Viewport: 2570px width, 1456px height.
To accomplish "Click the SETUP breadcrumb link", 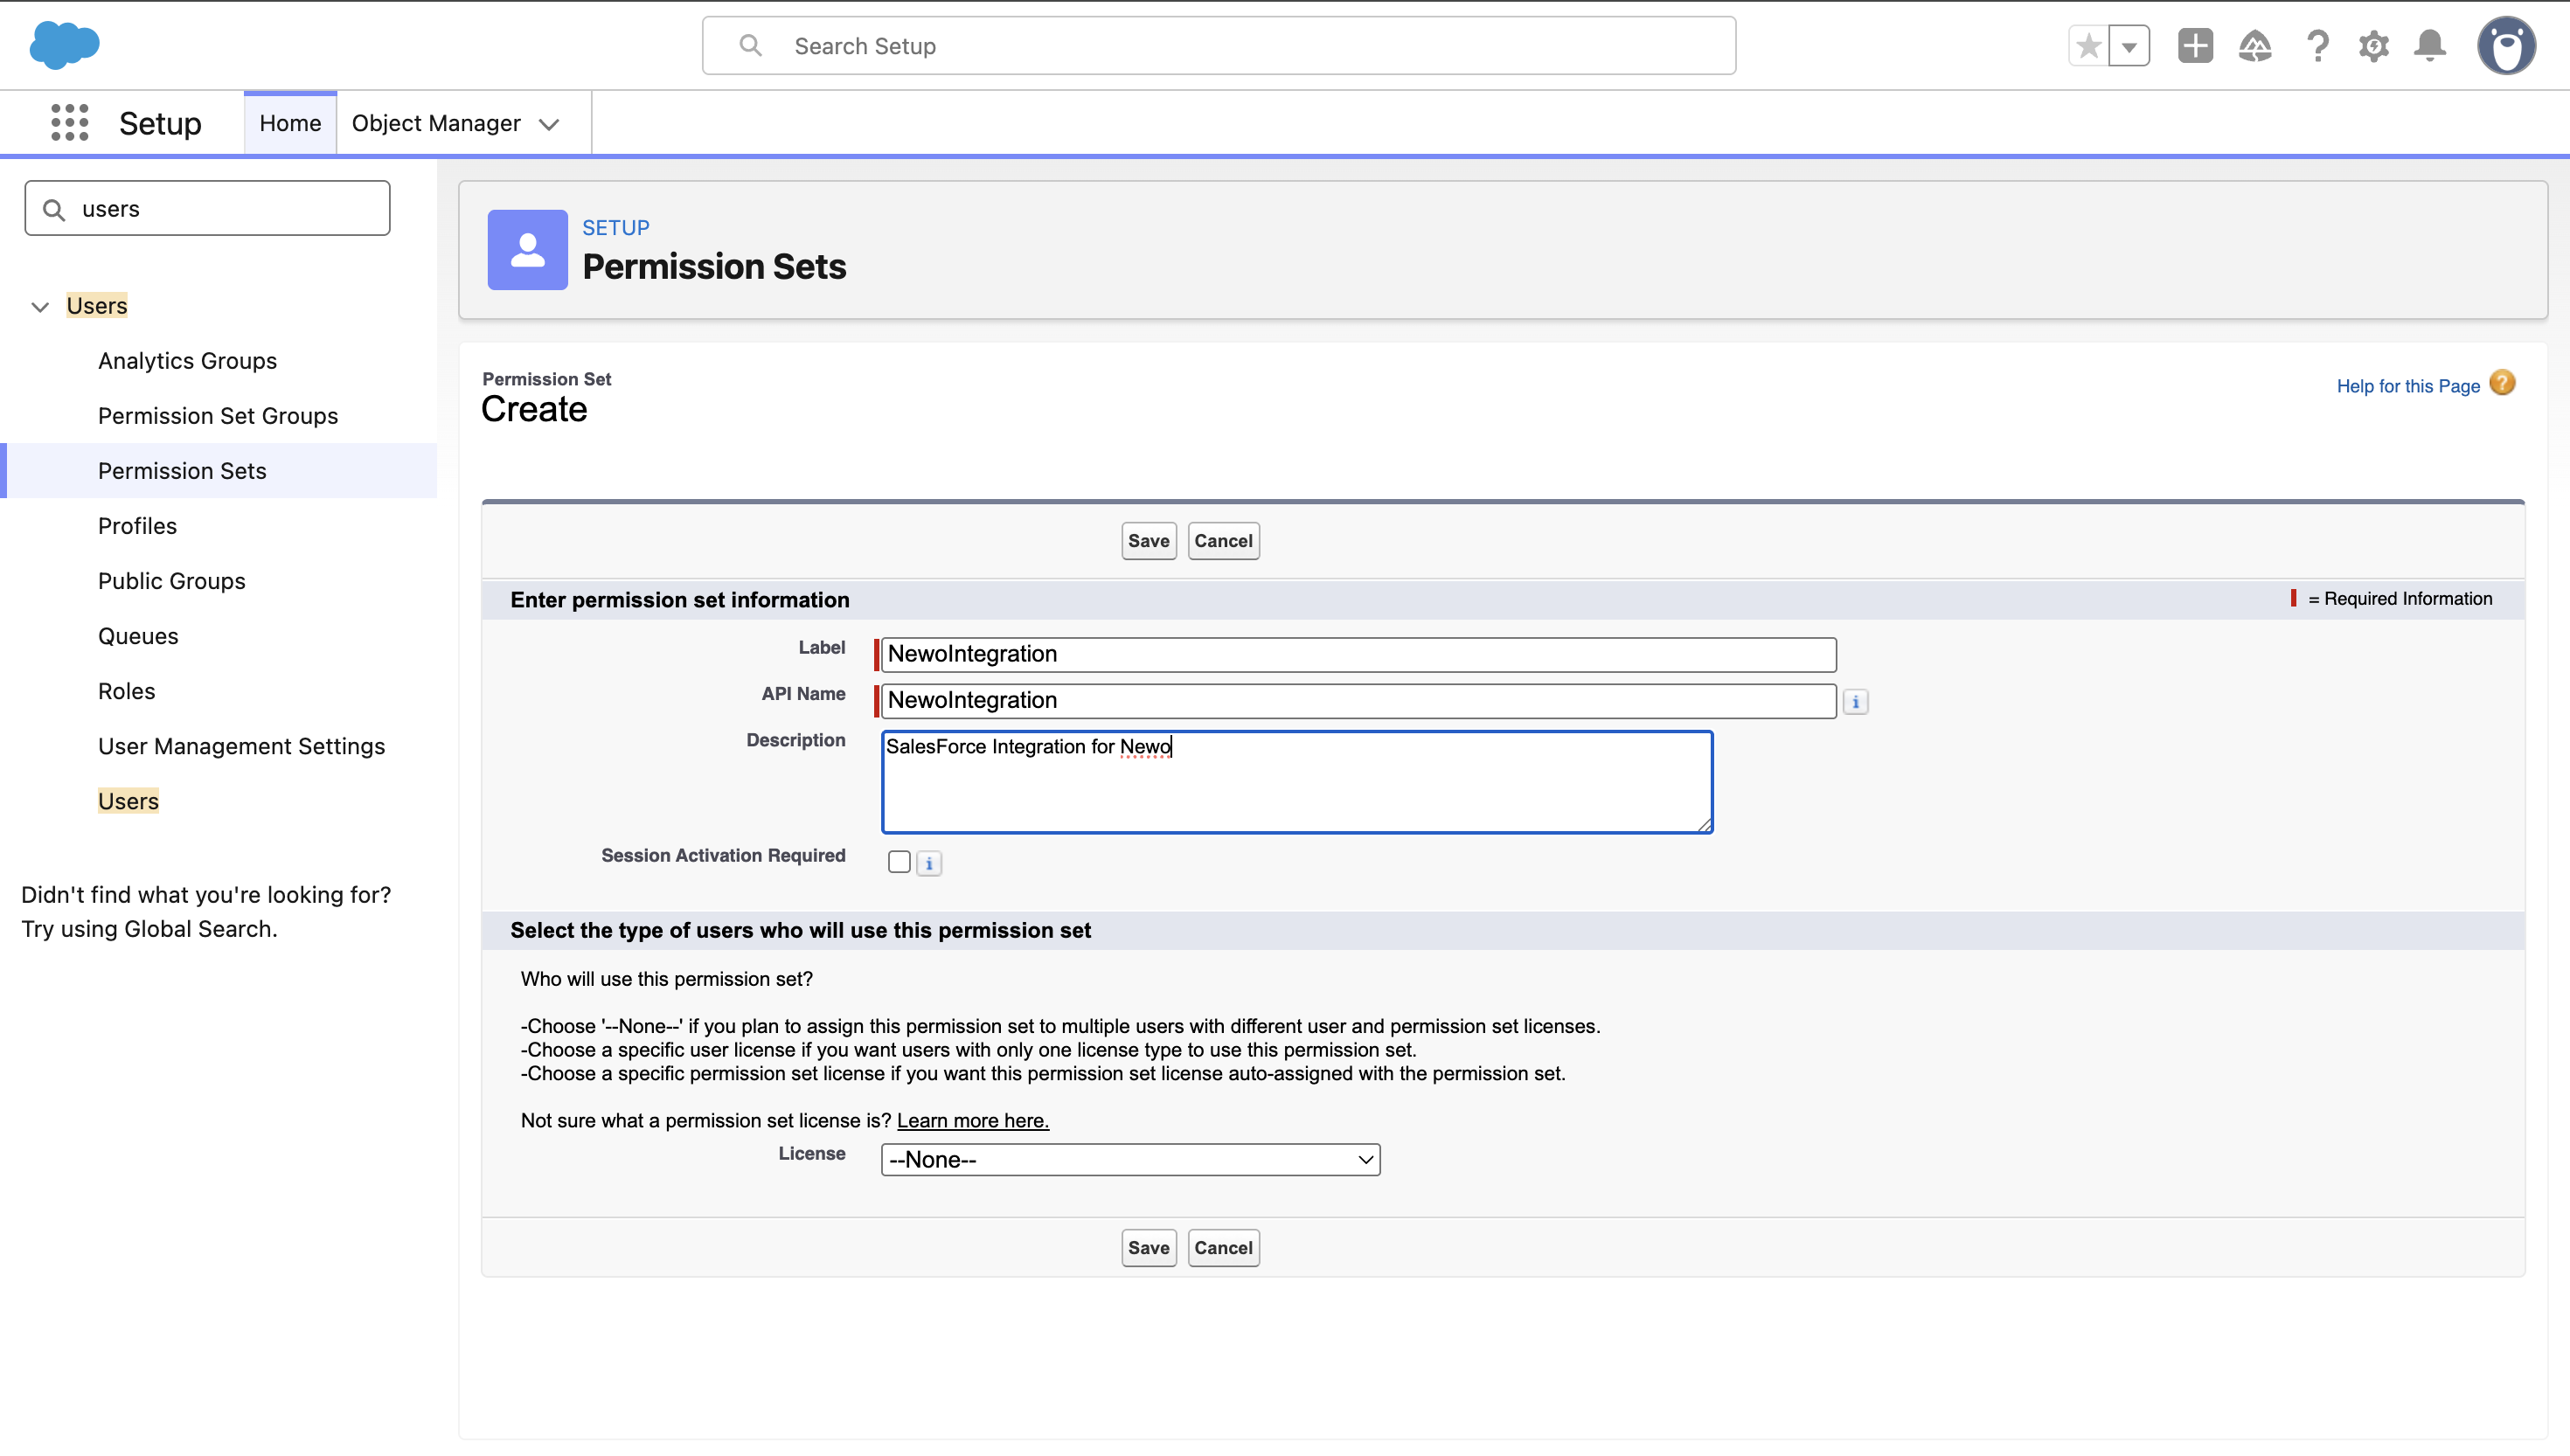I will 616,228.
